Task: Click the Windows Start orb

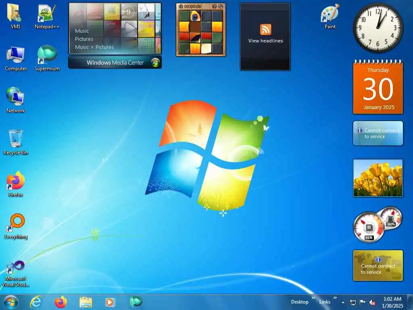Action: tap(11, 302)
